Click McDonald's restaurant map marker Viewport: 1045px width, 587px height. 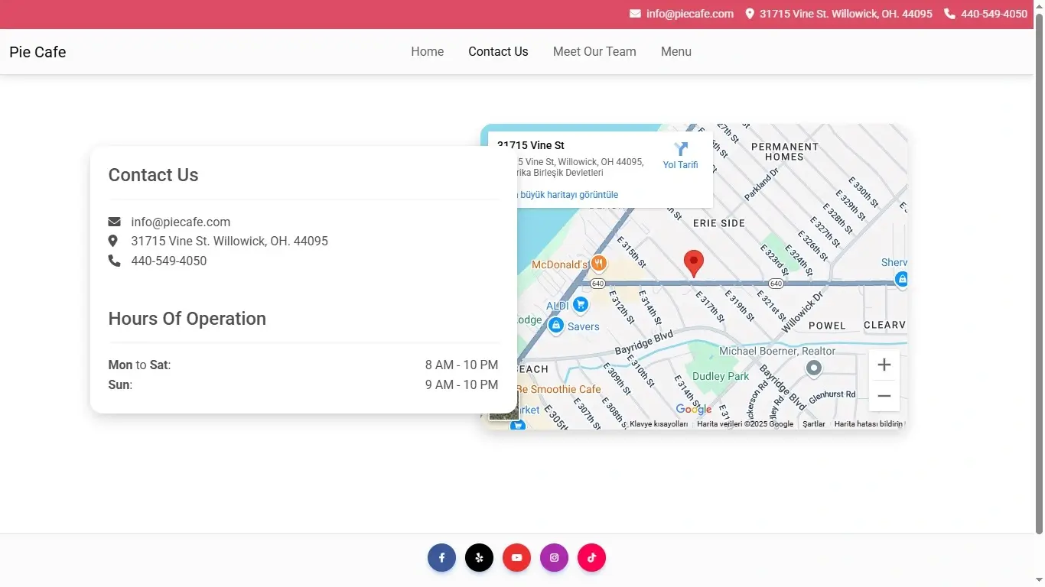pos(598,264)
